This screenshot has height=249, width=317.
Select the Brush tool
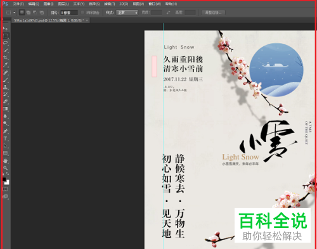[x=6, y=80]
